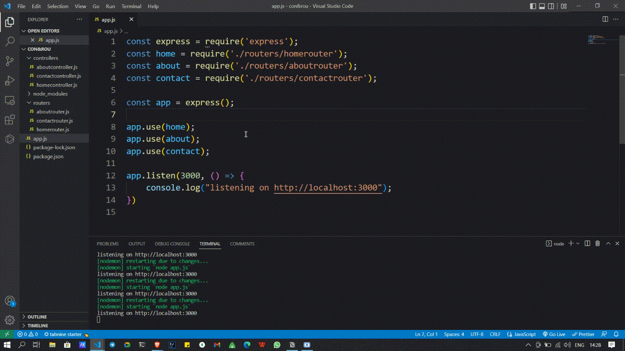Viewport: 625px width, 351px height.
Task: Open the Remote Explorer view
Action: [x=10, y=100]
